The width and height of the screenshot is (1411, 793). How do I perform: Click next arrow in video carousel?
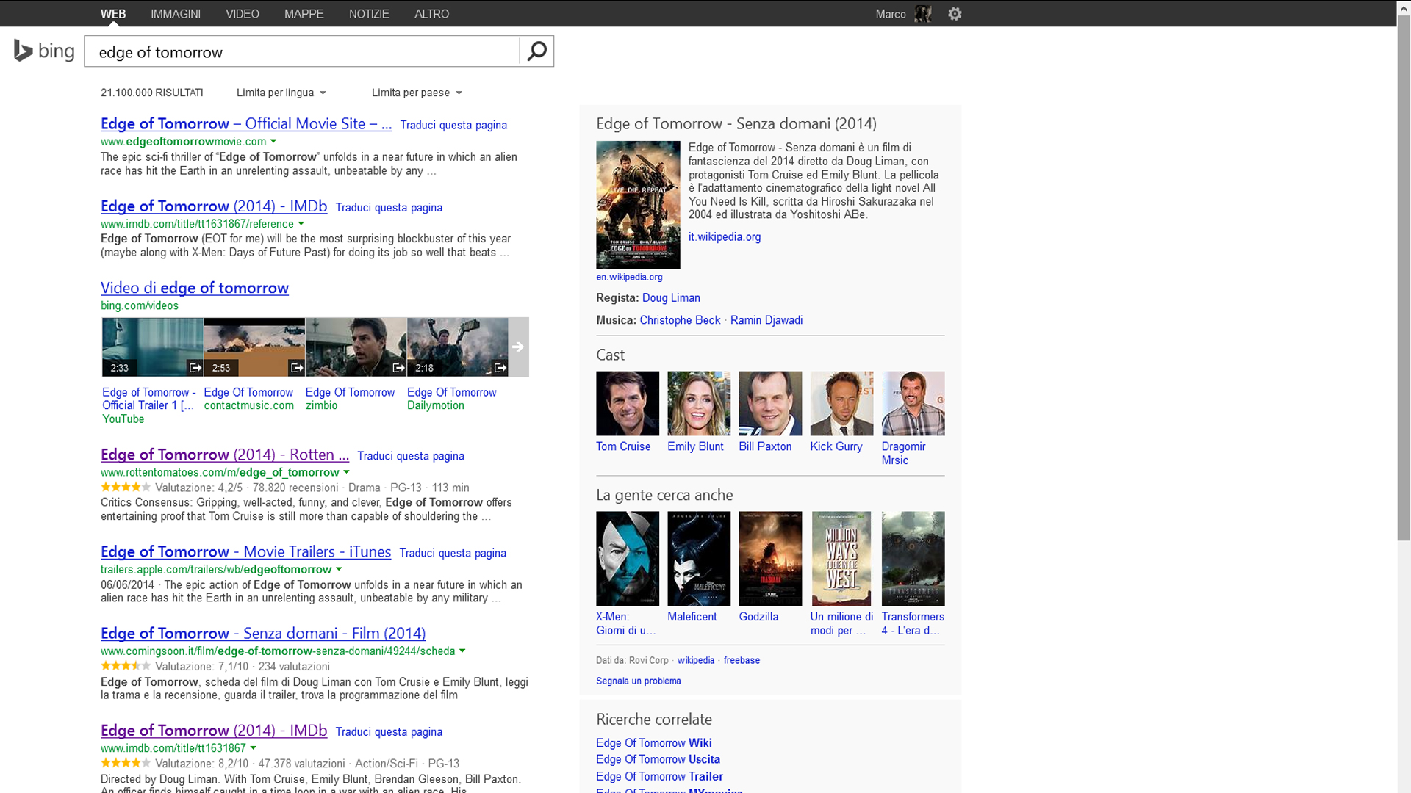click(x=518, y=347)
